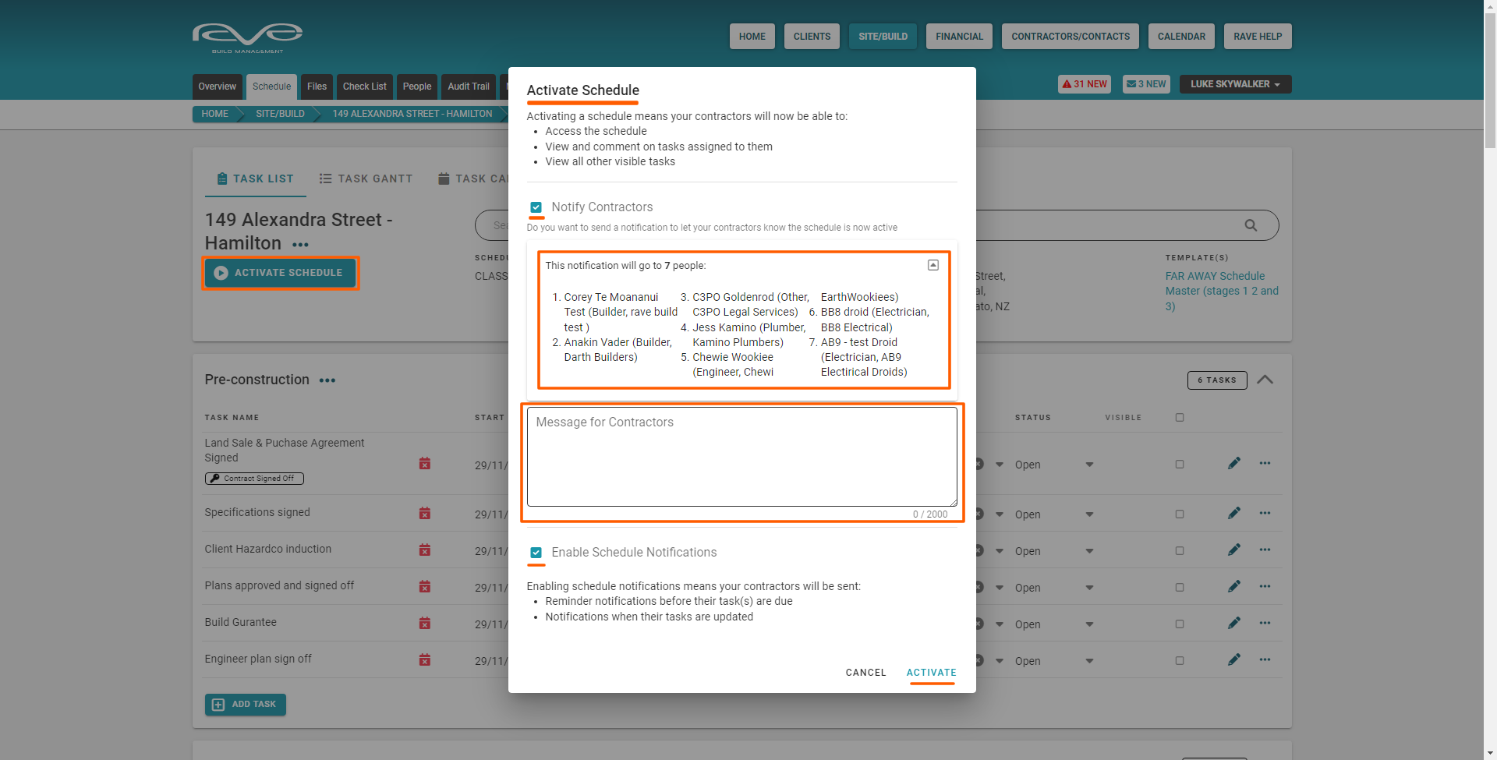Open the 3 NEW messages indicator
The width and height of the screenshot is (1497, 760).
pos(1146,84)
